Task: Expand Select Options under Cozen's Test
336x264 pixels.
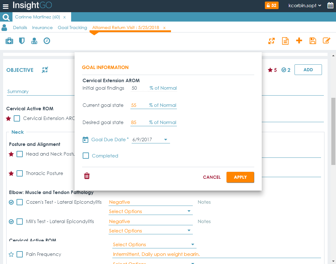Action: point(150,212)
